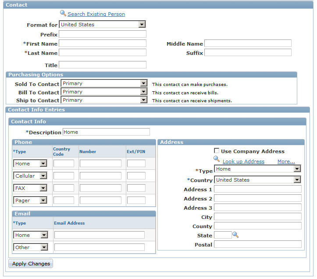Screen dimensions: 317x279
Task: Click Country Code field in FAX row
Action: point(64,188)
